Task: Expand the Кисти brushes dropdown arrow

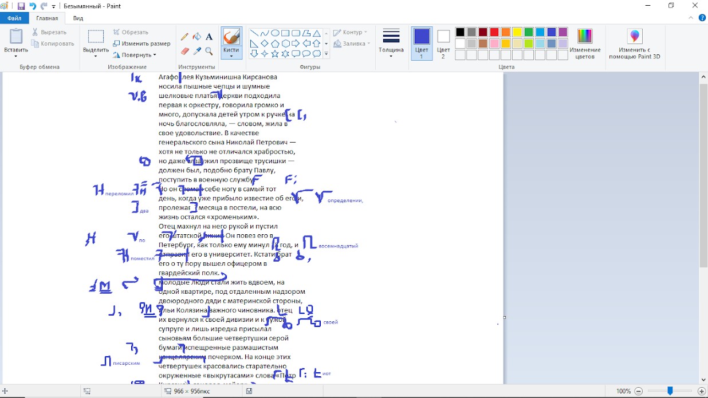Action: tap(231, 56)
